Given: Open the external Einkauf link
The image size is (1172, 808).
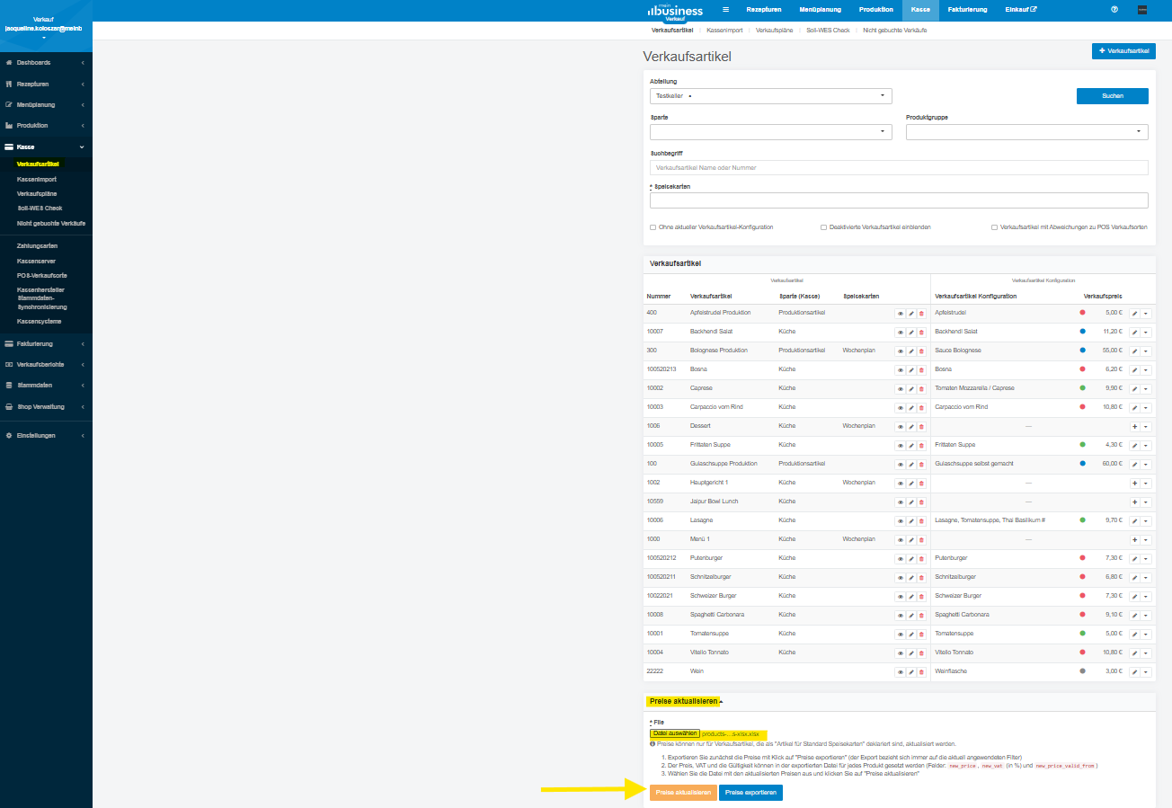Looking at the screenshot, I should coord(1021,10).
